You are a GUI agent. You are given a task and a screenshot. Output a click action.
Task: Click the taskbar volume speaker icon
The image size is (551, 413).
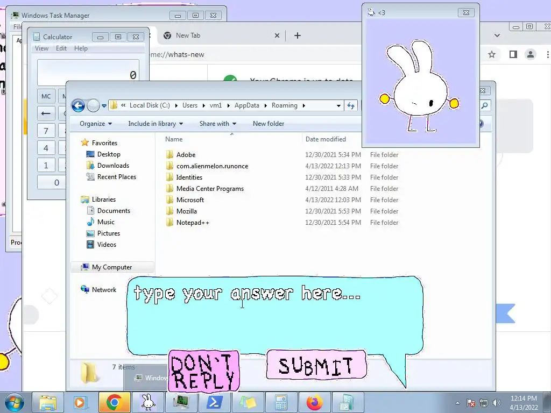(x=497, y=403)
